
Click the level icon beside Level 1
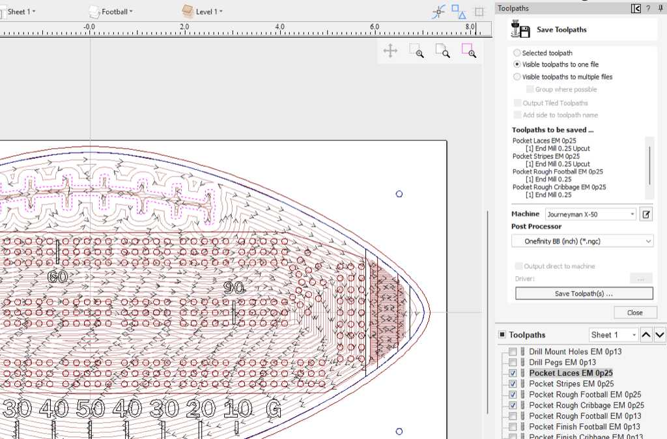188,12
